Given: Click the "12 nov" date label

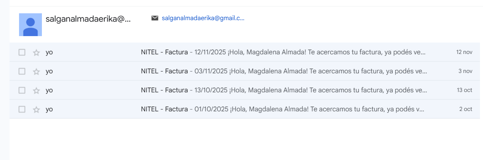Looking at the screenshot, I should [464, 52].
